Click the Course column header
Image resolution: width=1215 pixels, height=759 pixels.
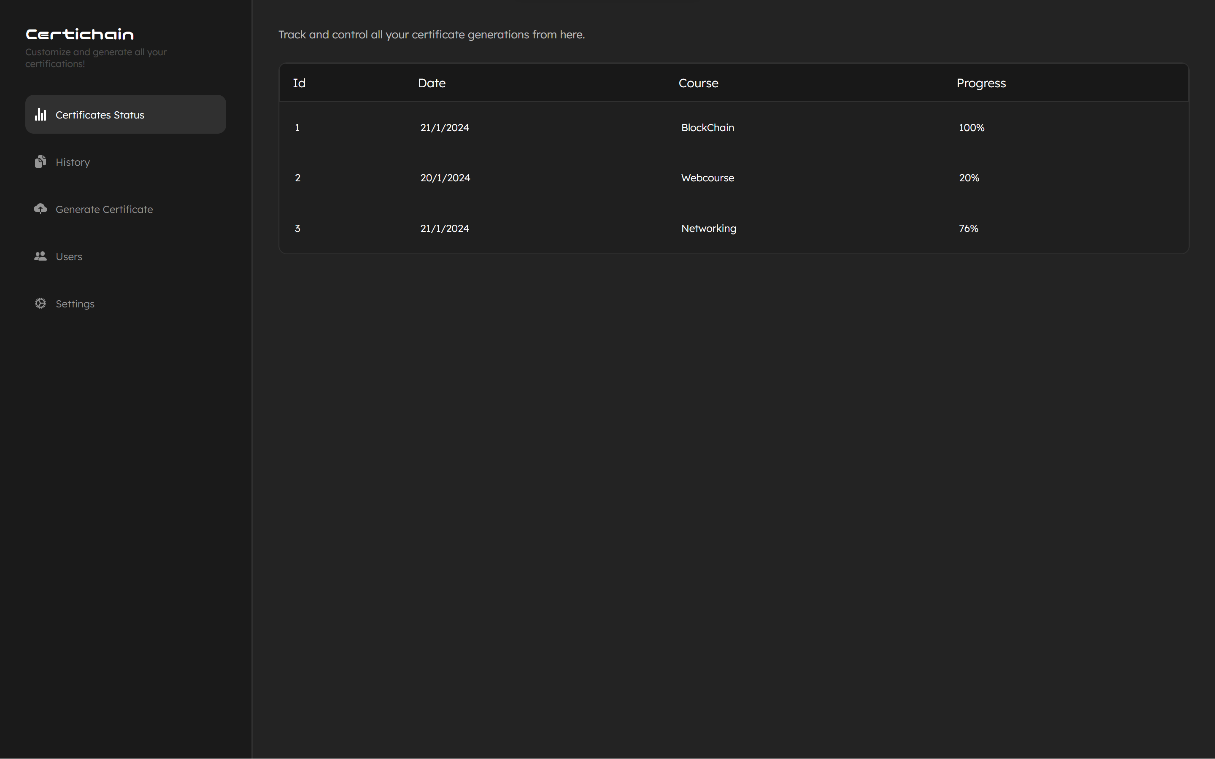coord(698,83)
